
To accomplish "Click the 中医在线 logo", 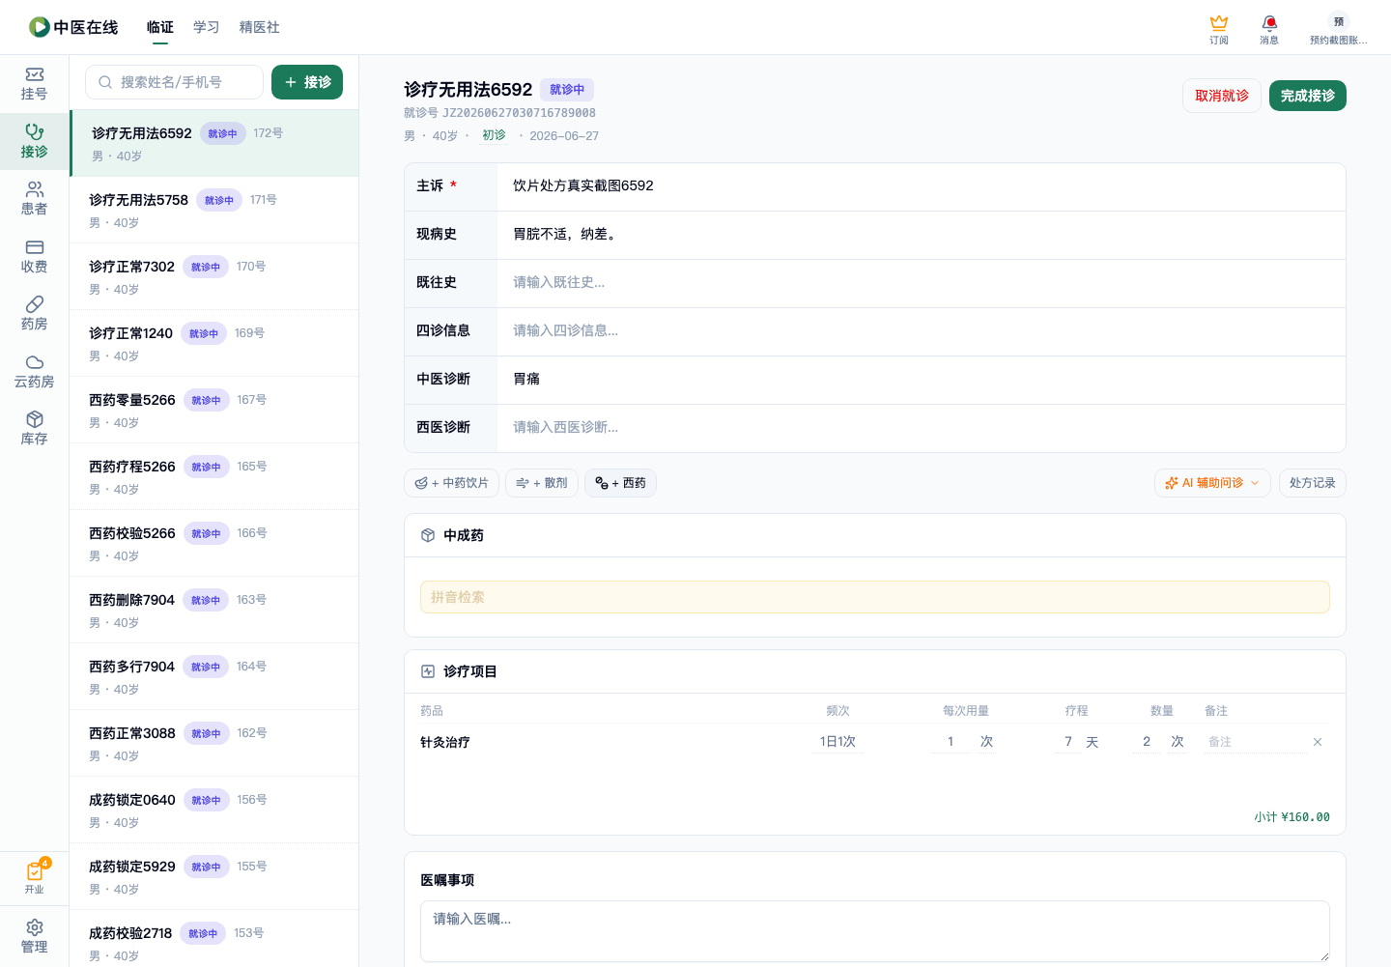I will click(x=73, y=27).
